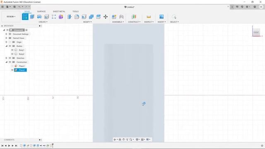Open the DESIGN workspace dropdown
Image resolution: width=265 pixels, height=149 pixels.
(x=11, y=17)
